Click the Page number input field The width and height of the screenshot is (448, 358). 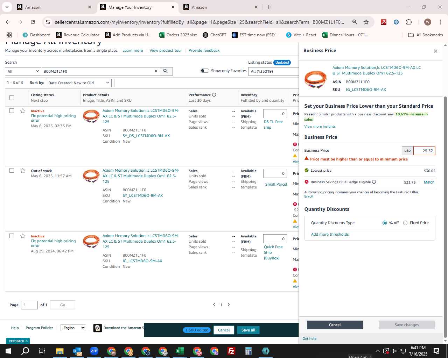[29, 305]
